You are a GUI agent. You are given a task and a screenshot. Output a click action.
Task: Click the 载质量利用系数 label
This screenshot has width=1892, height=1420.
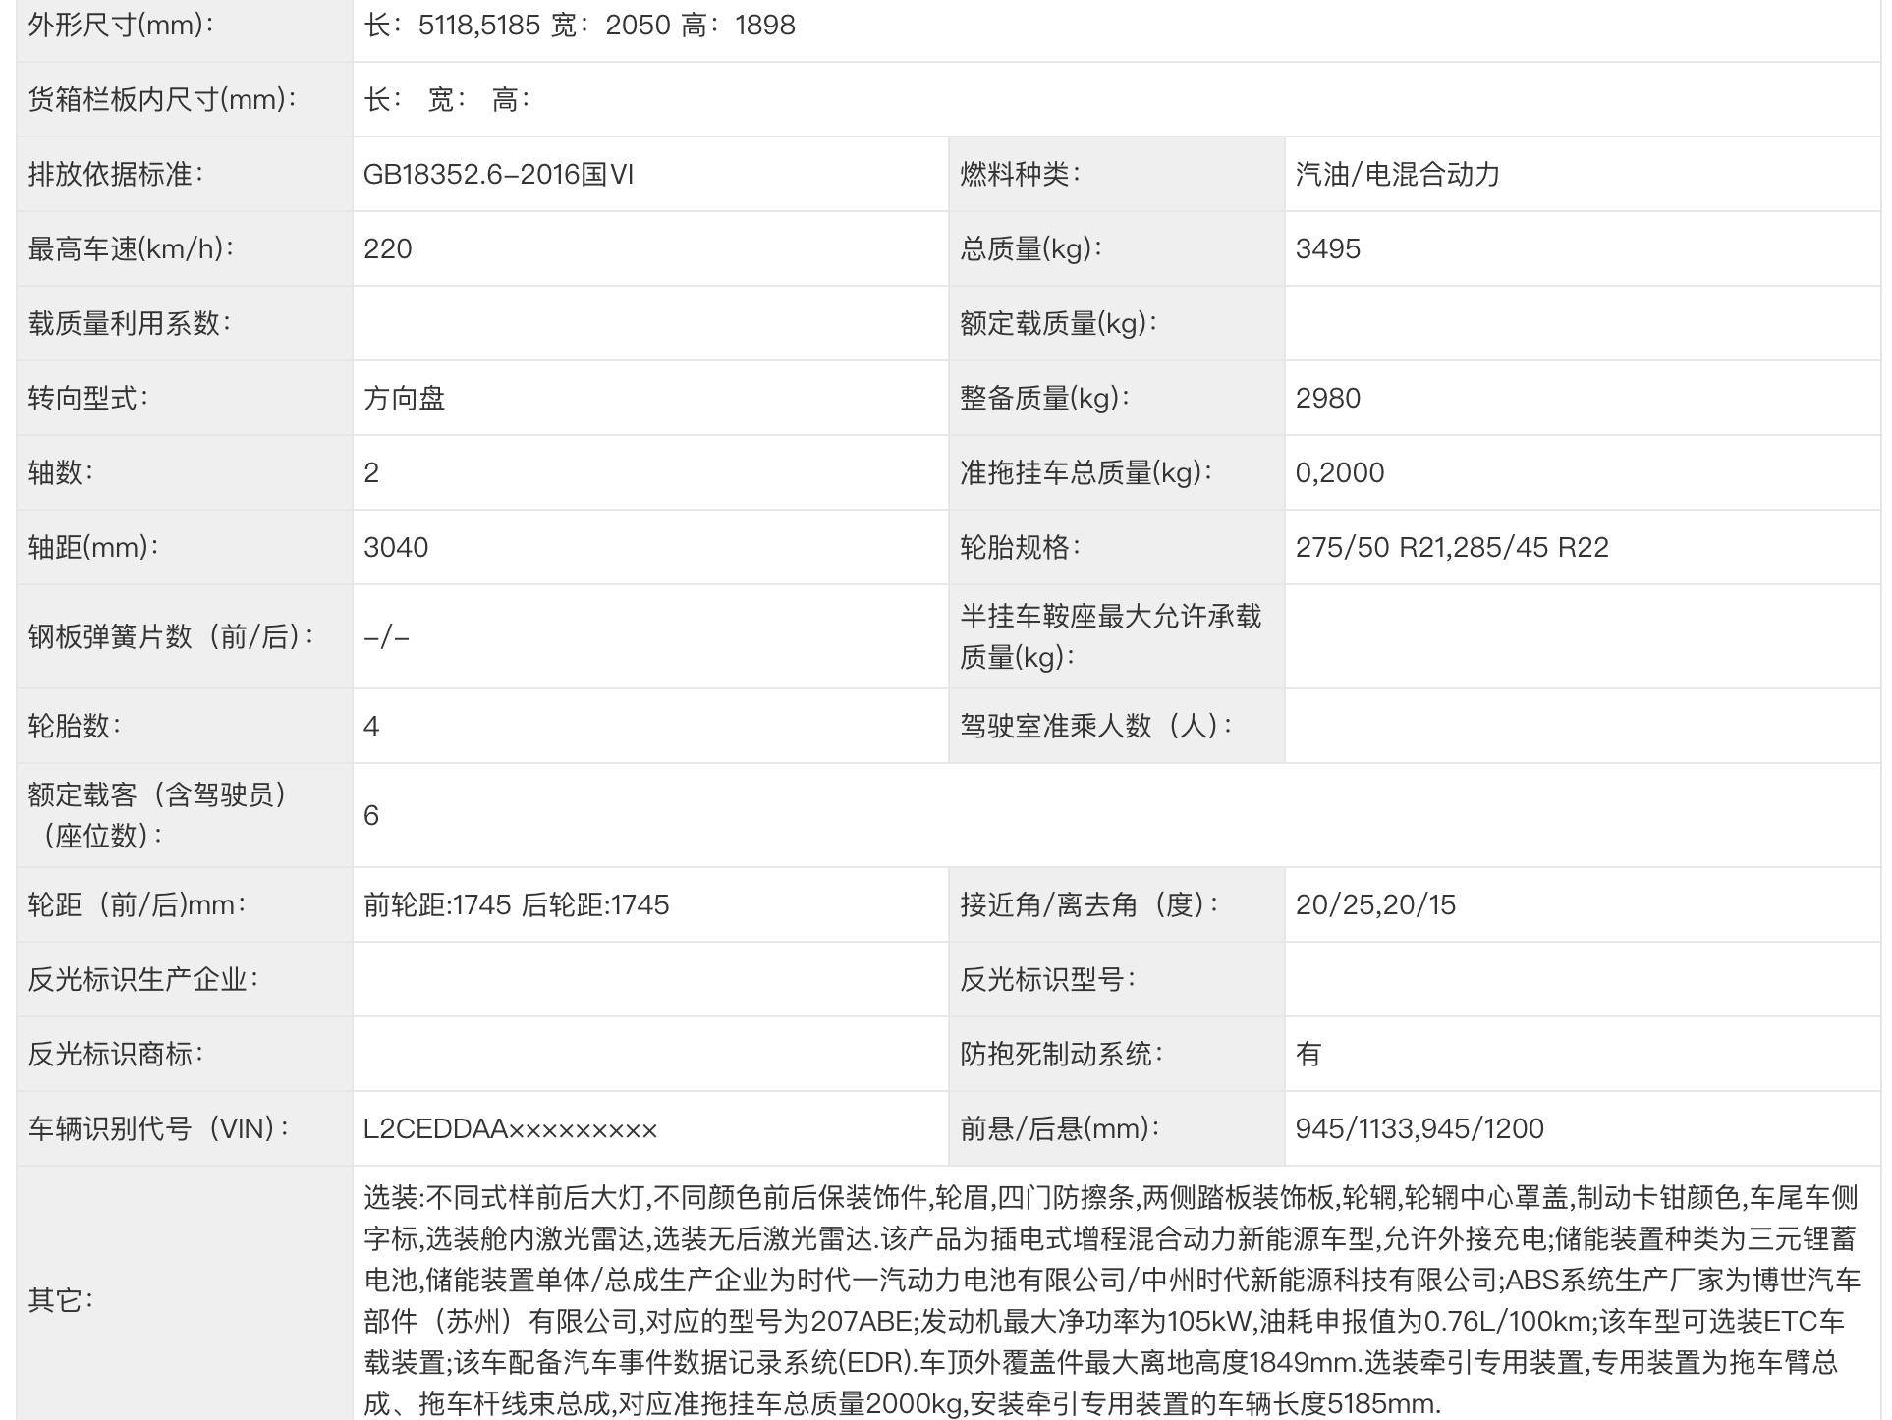[129, 324]
